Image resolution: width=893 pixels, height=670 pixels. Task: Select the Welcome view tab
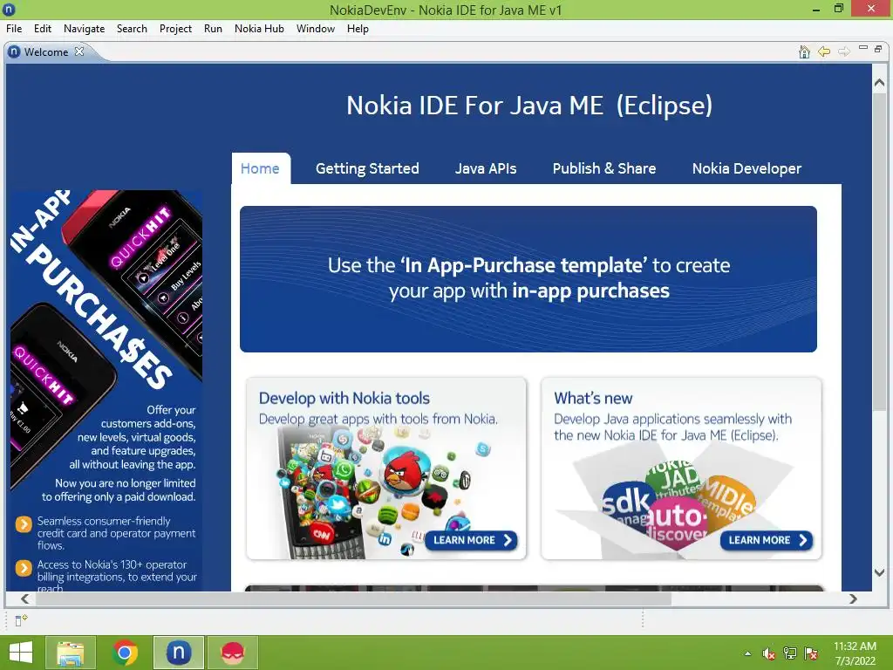(46, 51)
